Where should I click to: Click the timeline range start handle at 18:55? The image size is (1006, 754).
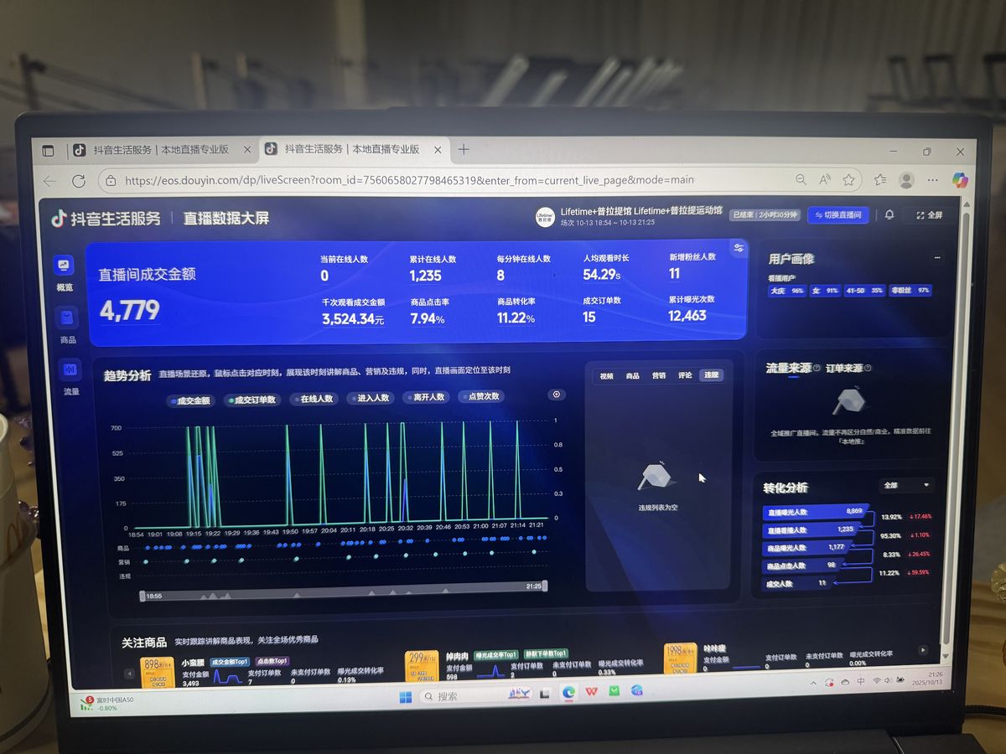[143, 596]
